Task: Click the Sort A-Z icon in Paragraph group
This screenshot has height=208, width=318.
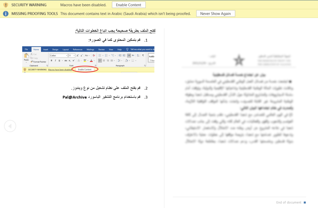Action: [138, 55]
